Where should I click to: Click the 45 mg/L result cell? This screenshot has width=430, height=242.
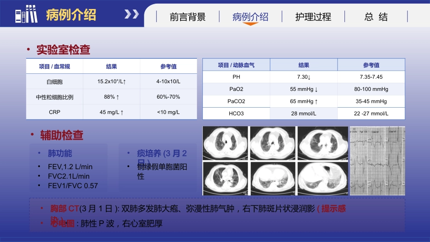coord(112,112)
